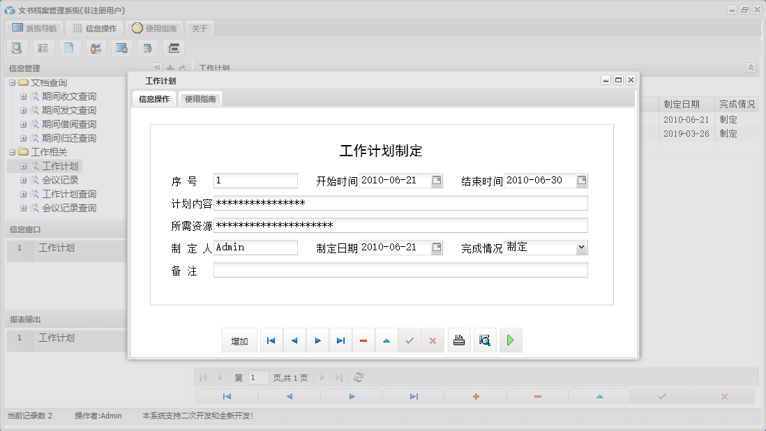Click the page refresh icon in the pager
The height and width of the screenshot is (431, 766).
coord(359,377)
